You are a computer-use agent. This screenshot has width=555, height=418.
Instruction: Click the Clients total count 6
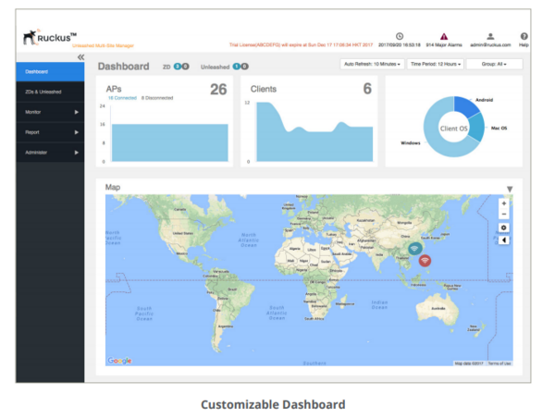coord(367,89)
